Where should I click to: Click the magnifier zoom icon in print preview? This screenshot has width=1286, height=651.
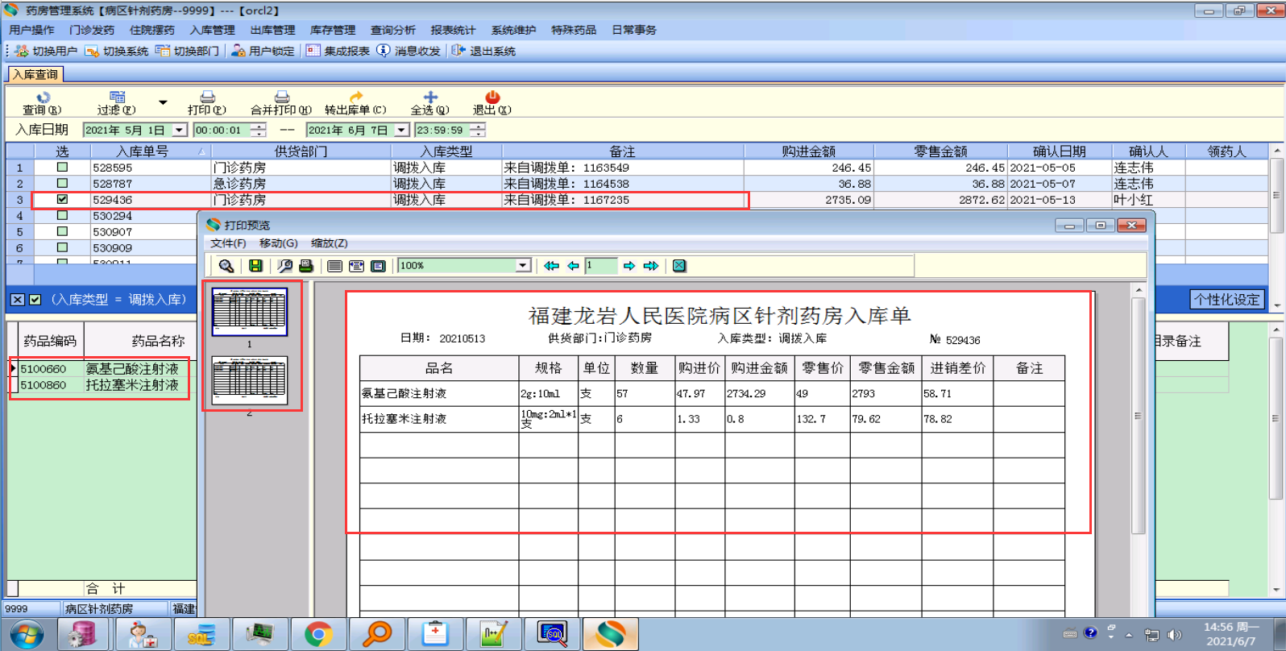pyautogui.click(x=226, y=266)
